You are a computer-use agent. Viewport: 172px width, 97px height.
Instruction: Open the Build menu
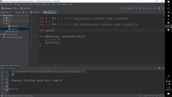point(44,4)
